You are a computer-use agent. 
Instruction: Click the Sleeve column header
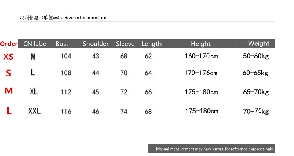(125, 44)
